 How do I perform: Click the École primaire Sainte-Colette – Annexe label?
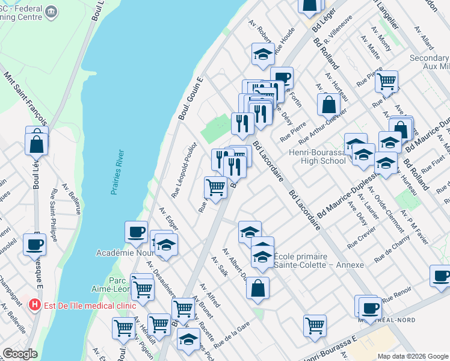tap(319, 261)
